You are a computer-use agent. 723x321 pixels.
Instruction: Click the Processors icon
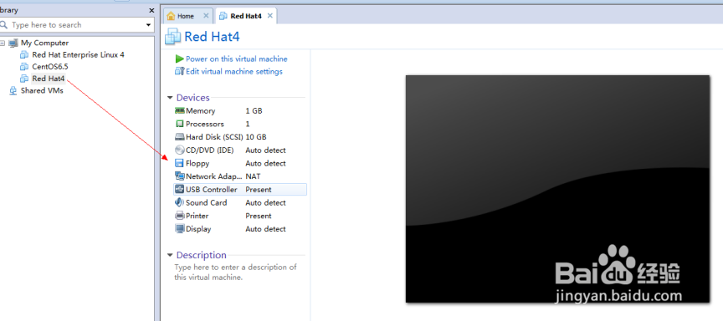[x=179, y=124]
